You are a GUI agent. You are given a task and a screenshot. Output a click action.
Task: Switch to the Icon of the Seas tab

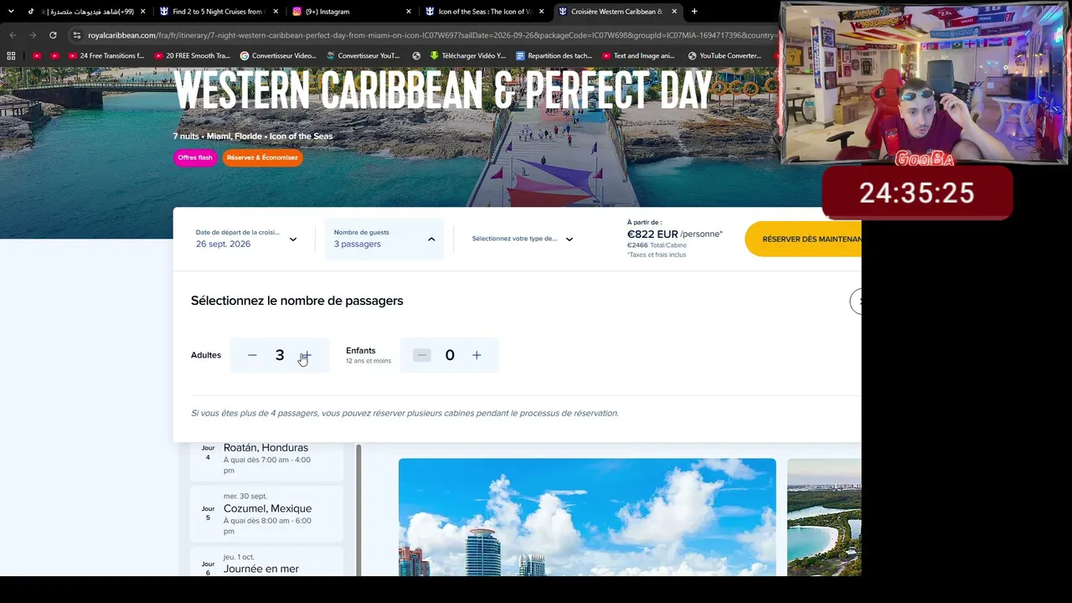tap(484, 12)
